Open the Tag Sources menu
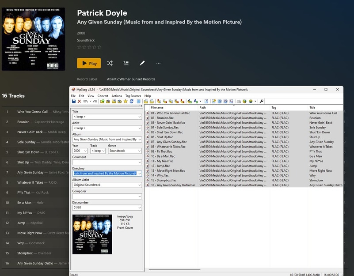 coord(133,96)
